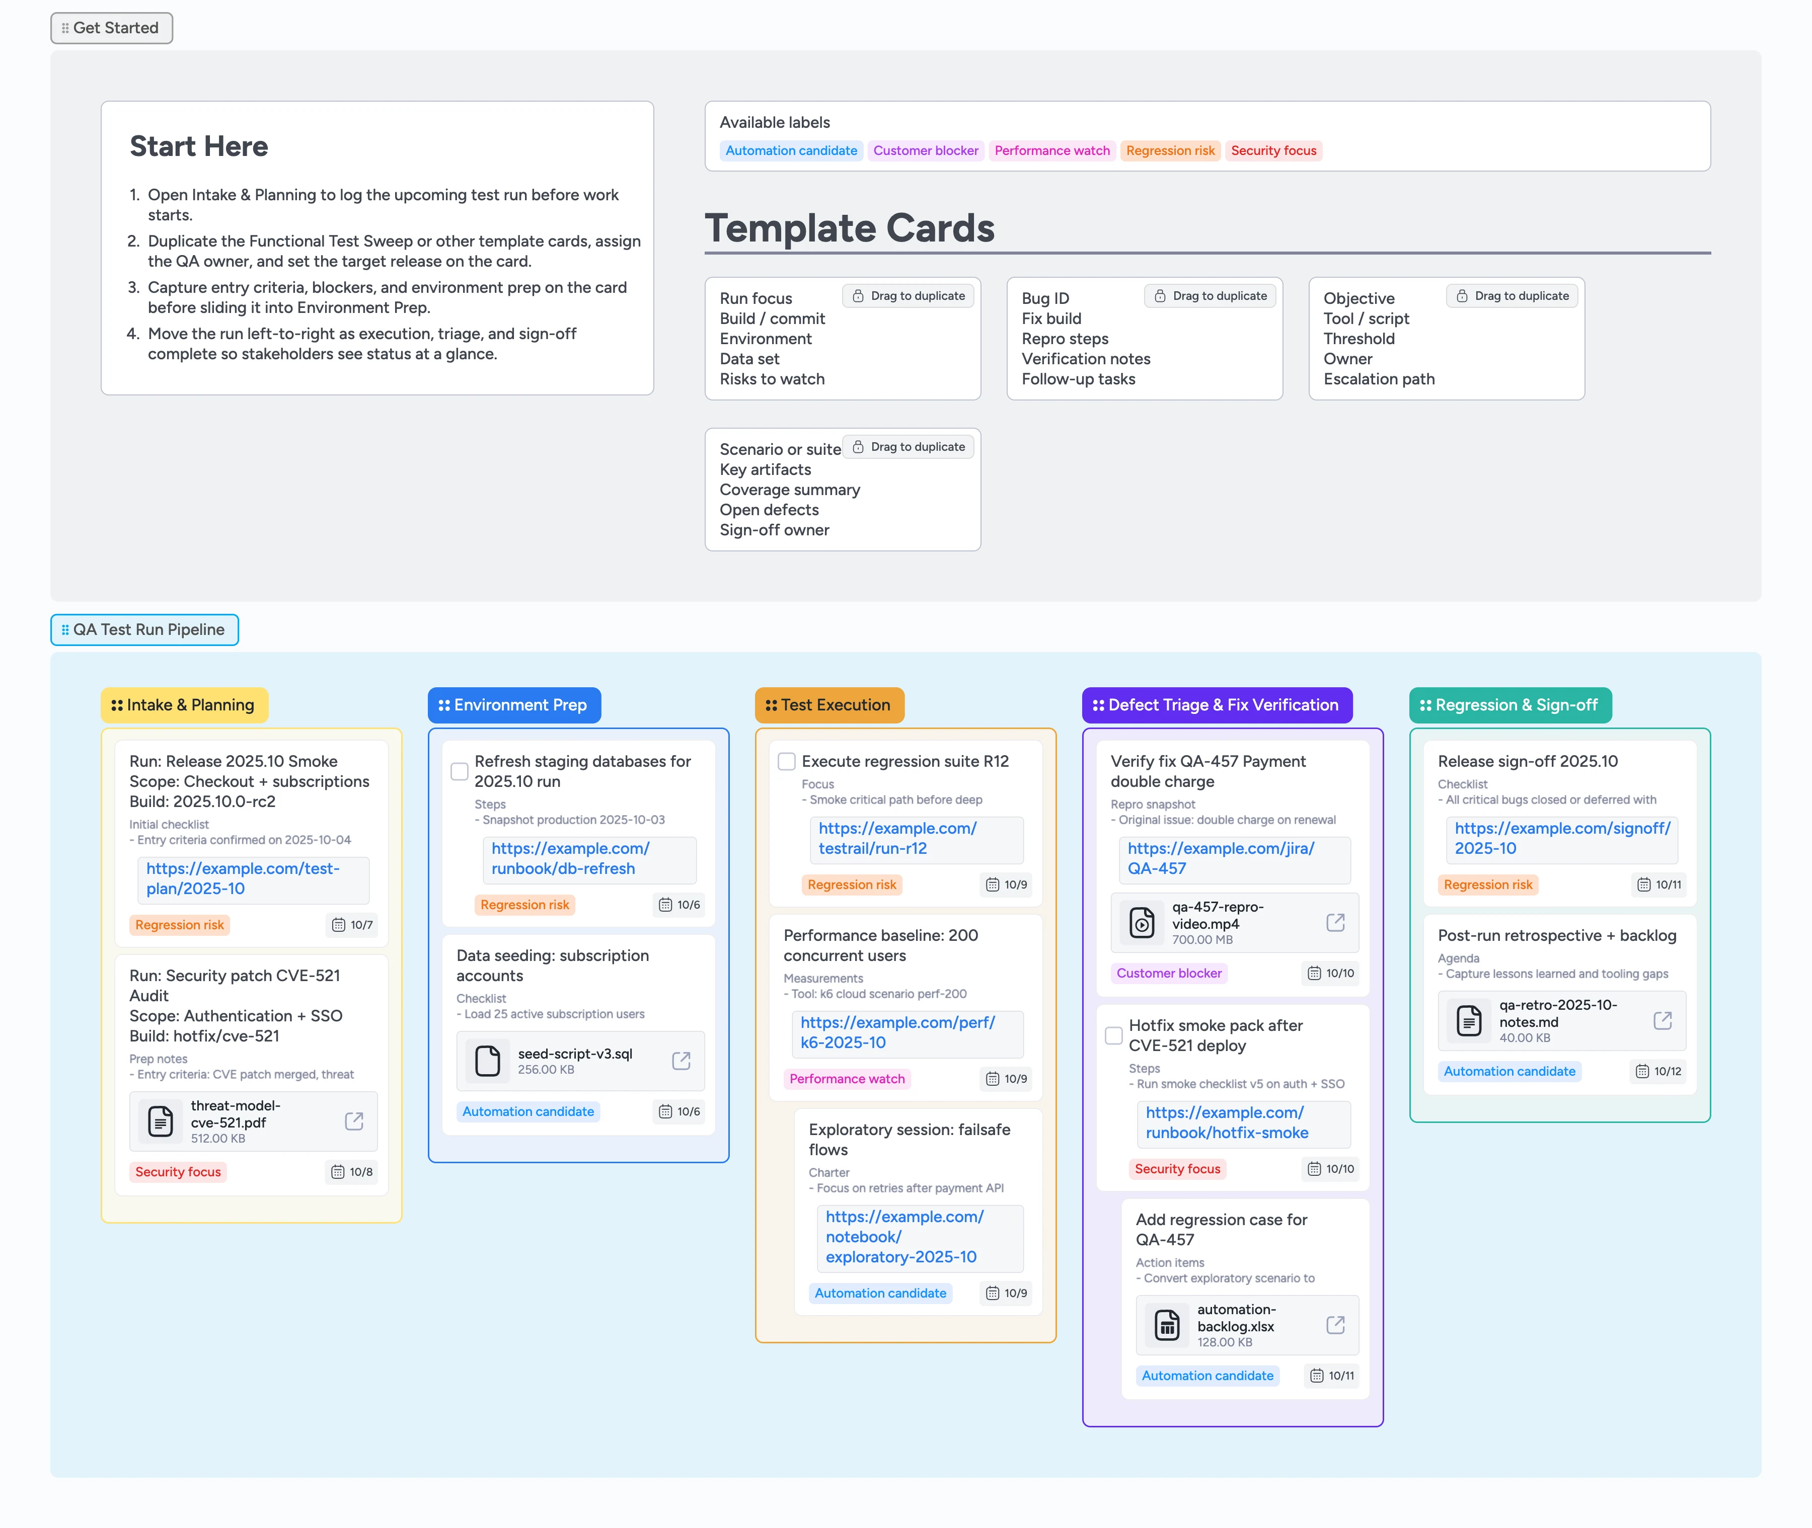Check the Execute regression suite R12 checkbox
This screenshot has width=1812, height=1528.
pos(787,761)
